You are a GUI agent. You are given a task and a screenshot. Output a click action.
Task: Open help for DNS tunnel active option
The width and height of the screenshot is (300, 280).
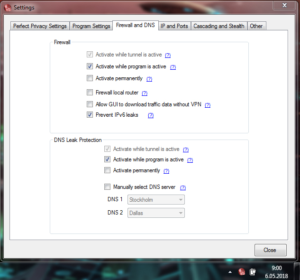point(186,149)
